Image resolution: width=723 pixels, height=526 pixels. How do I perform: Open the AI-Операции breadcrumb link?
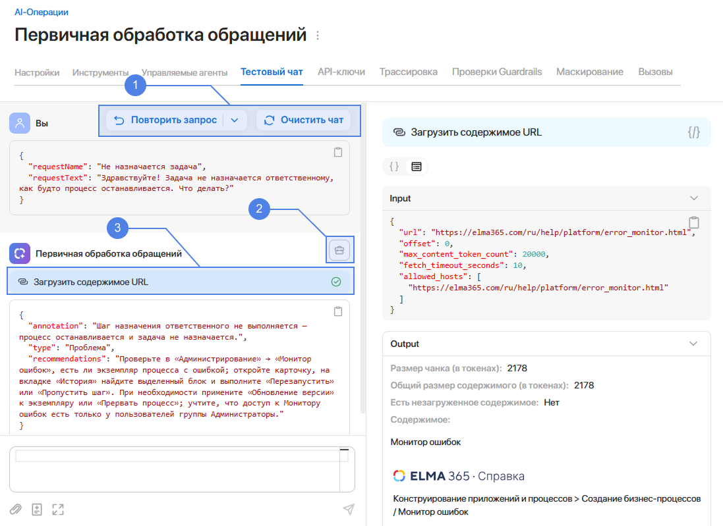(x=42, y=12)
